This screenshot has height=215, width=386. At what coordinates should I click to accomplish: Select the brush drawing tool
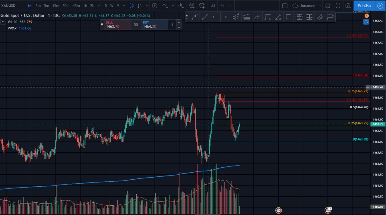(257, 17)
